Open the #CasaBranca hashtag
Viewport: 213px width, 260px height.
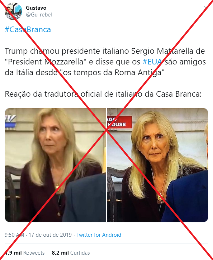tap(28, 29)
